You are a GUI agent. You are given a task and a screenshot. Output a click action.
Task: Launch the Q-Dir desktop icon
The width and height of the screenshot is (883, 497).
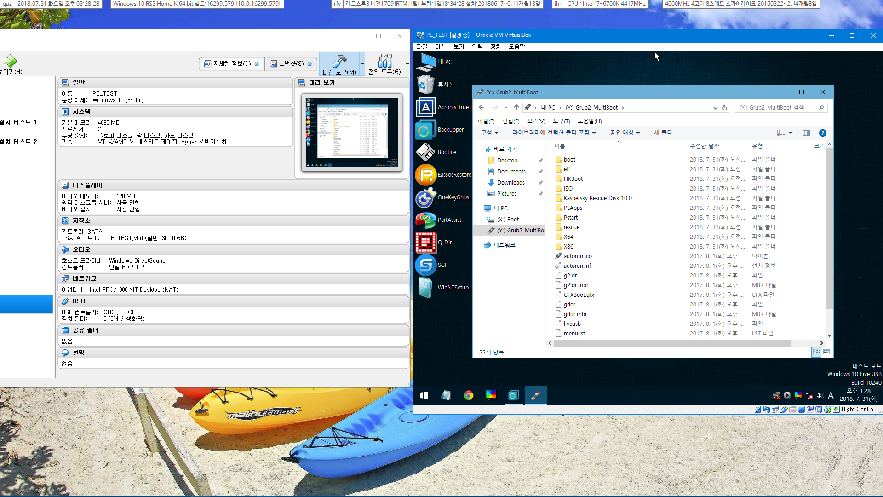pos(426,243)
